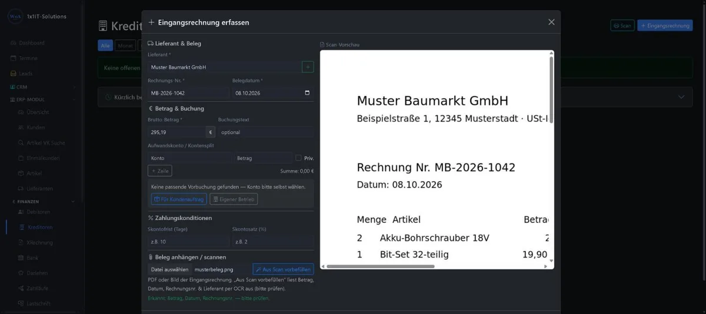
Task: Click the green Erkannt status message
Action: pyautogui.click(x=209, y=298)
